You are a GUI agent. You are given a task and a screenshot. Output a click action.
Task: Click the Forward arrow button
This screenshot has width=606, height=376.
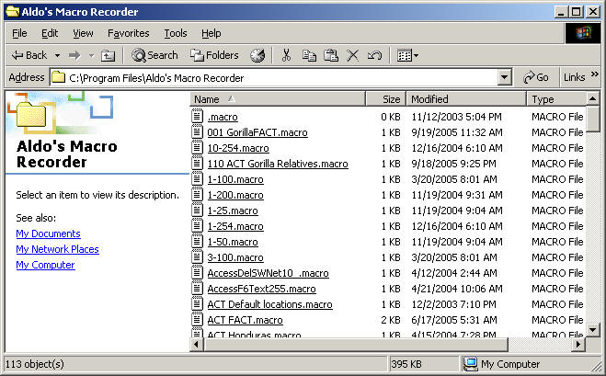pyautogui.click(x=74, y=56)
